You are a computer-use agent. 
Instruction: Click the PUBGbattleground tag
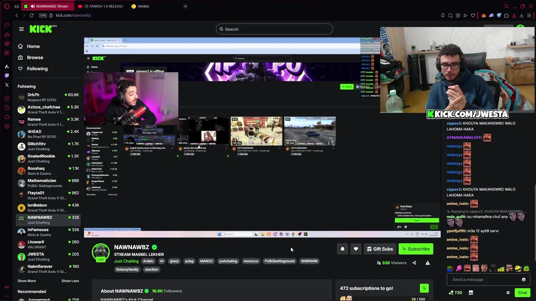(x=279, y=261)
